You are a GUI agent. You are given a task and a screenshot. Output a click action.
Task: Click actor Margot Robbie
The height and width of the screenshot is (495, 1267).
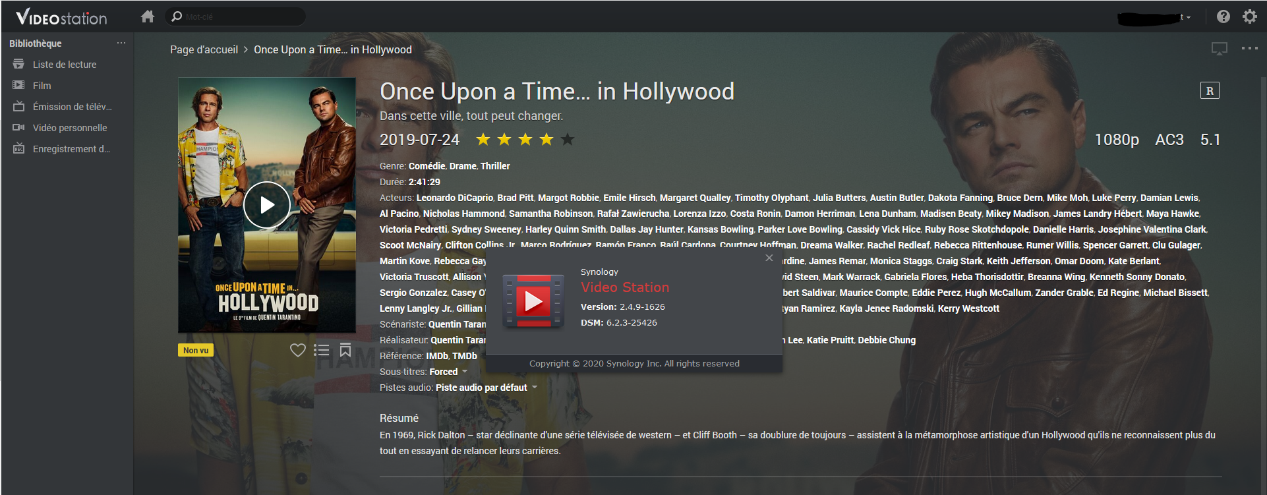coord(569,198)
